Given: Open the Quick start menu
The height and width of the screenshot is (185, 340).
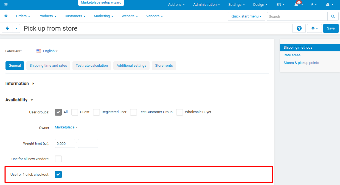Looking at the screenshot, I should click(246, 16).
